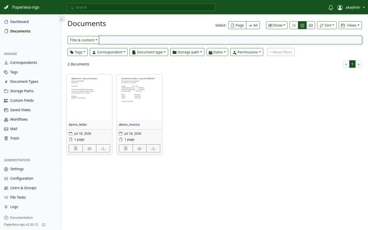The height and width of the screenshot is (230, 368).
Task: Open Saved Views page
Action: (x=20, y=110)
